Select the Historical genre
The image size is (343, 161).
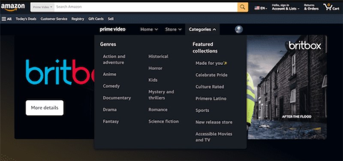158,57
